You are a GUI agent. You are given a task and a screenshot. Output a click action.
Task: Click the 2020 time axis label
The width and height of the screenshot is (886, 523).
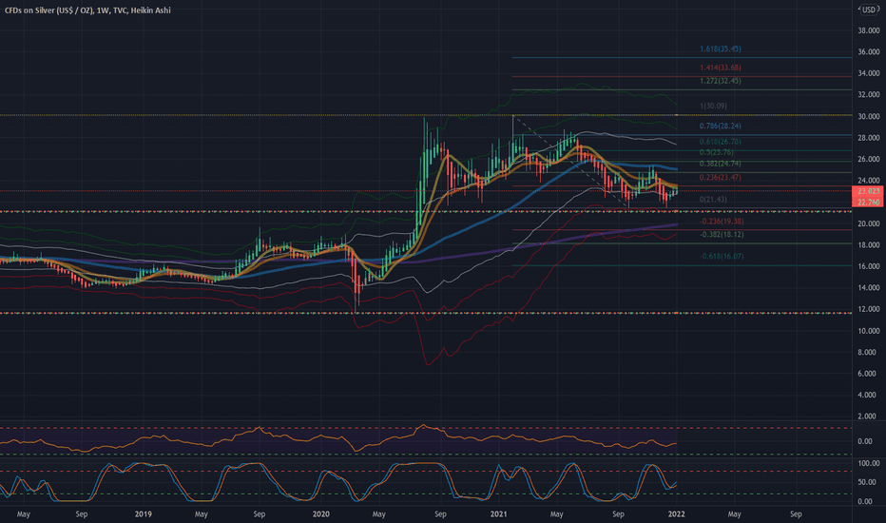pos(321,513)
